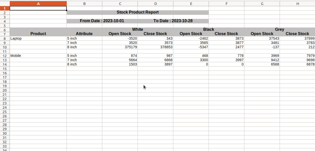Select row 8 by its row number
The image size is (315, 151).
click(x=5, y=38)
